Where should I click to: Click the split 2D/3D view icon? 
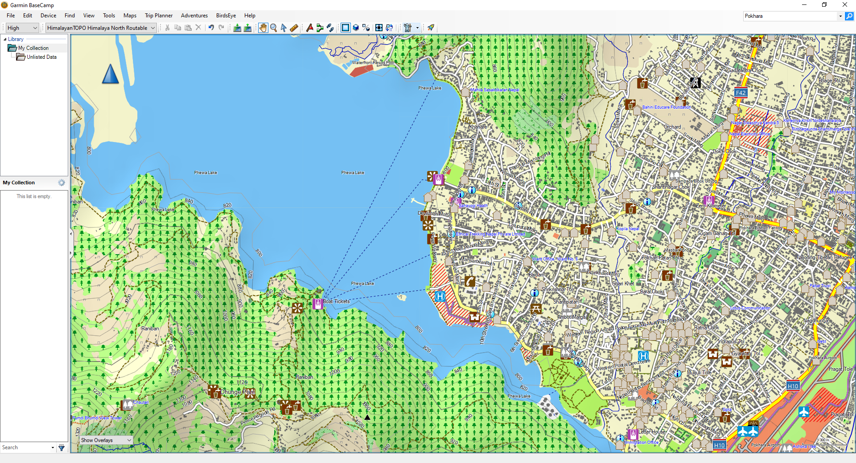pyautogui.click(x=366, y=28)
